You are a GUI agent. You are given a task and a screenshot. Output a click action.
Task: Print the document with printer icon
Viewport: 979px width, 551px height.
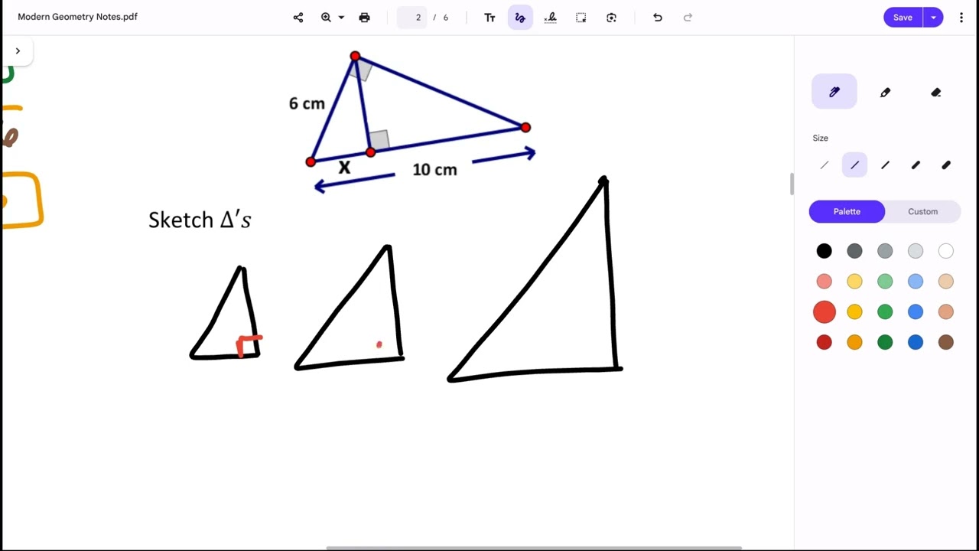point(364,18)
